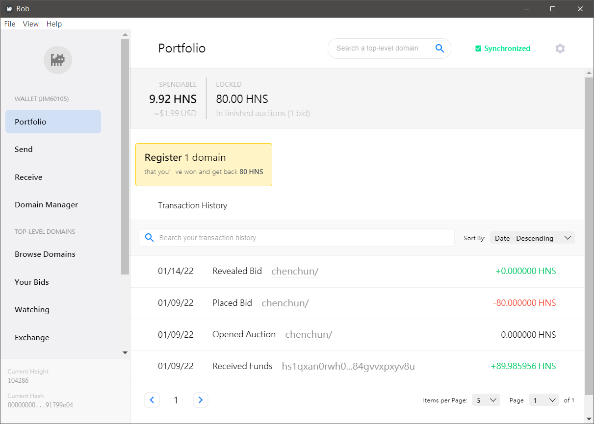Expand the Items per Page dropdown

point(486,400)
